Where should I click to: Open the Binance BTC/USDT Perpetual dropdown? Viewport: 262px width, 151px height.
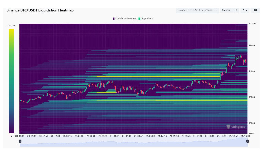[x=197, y=10]
